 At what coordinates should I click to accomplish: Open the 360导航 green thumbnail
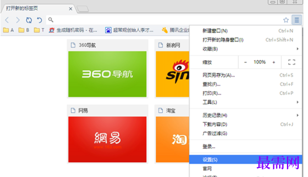tap(107, 74)
